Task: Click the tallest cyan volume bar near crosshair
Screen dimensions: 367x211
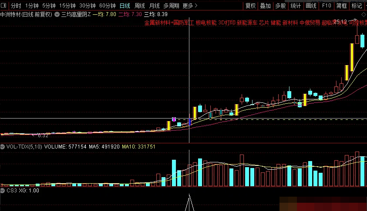Action: [x=200, y=172]
